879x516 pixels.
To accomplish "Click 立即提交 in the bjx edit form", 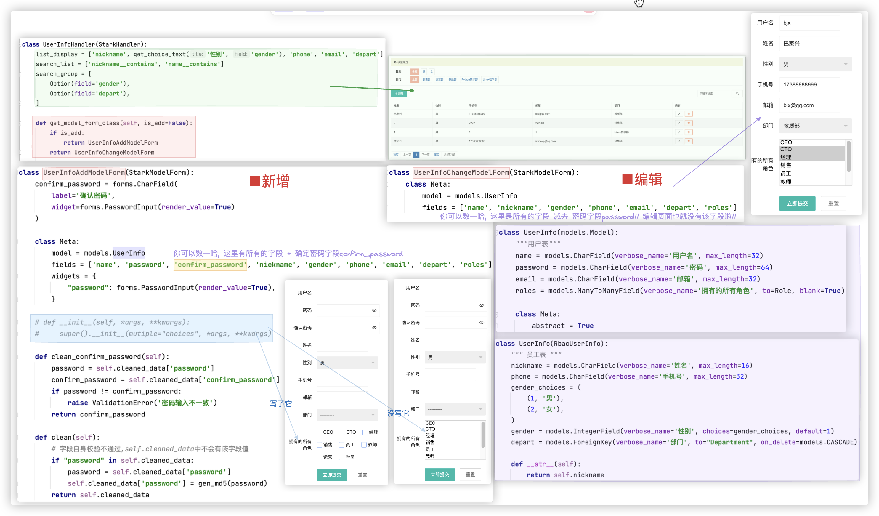I will (x=797, y=203).
